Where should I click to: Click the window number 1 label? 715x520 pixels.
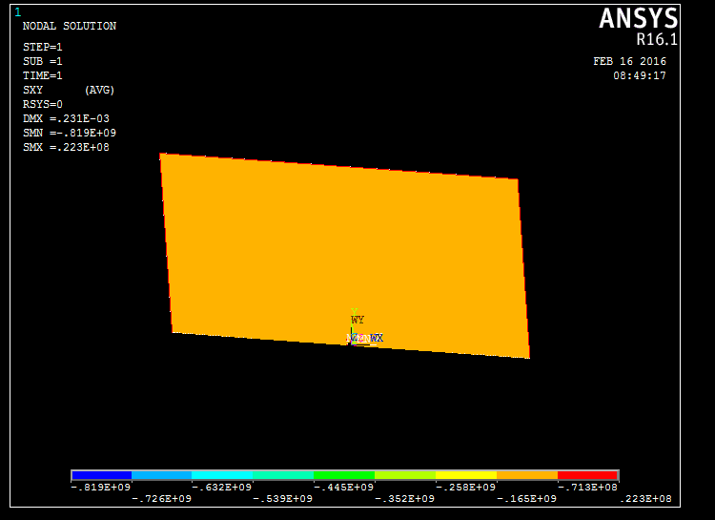point(18,12)
